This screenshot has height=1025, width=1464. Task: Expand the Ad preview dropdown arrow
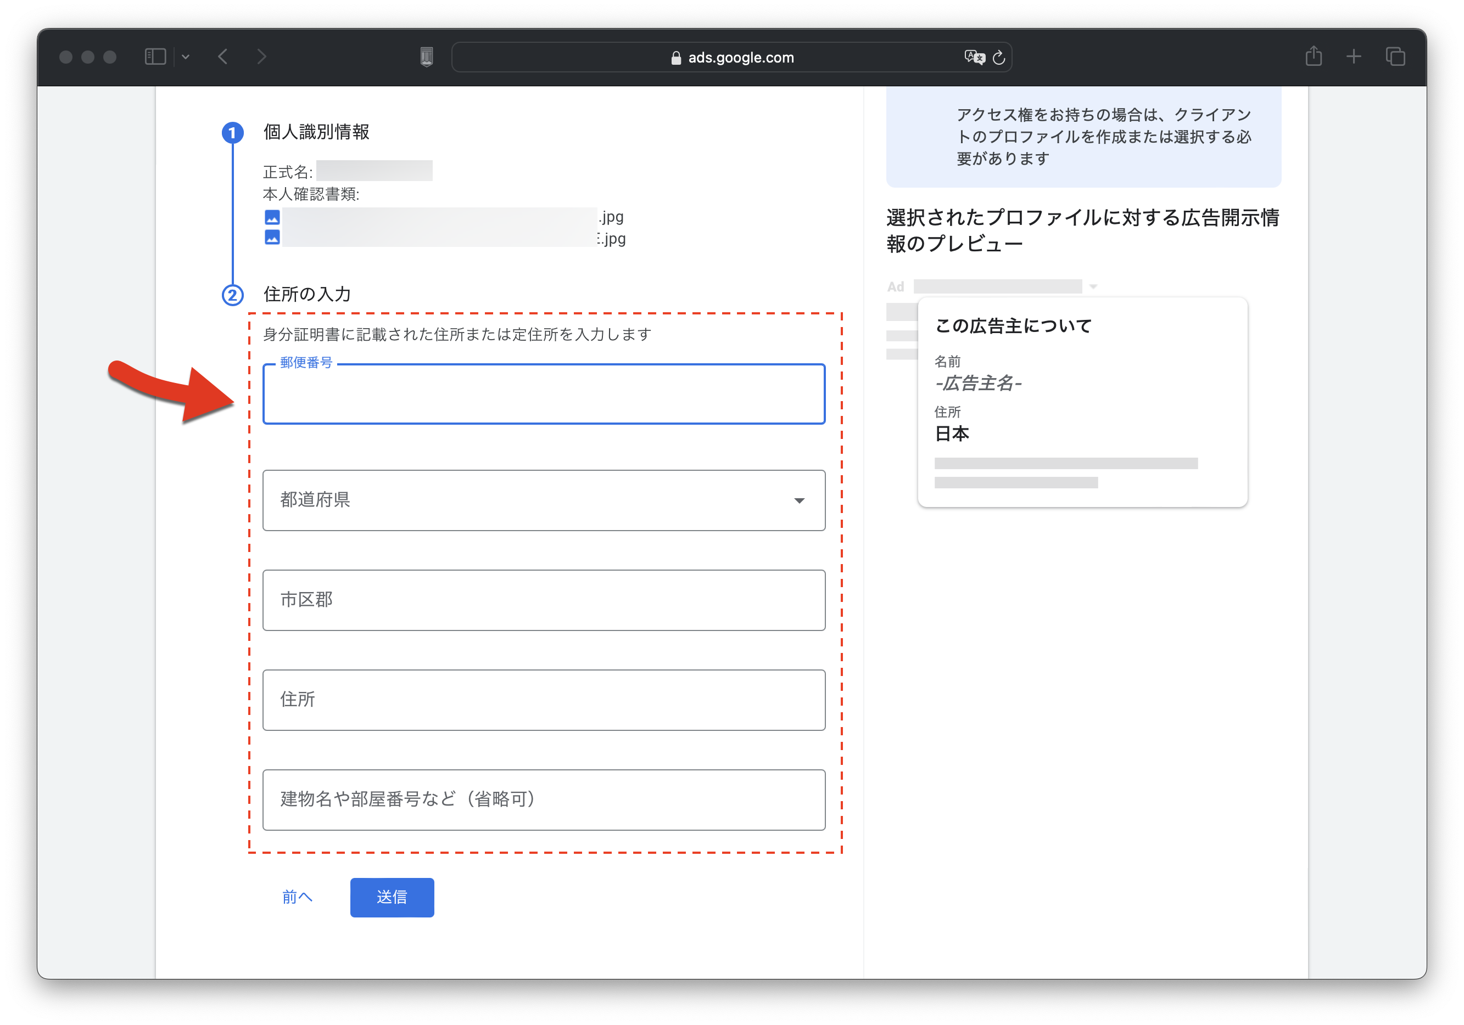(x=1093, y=286)
